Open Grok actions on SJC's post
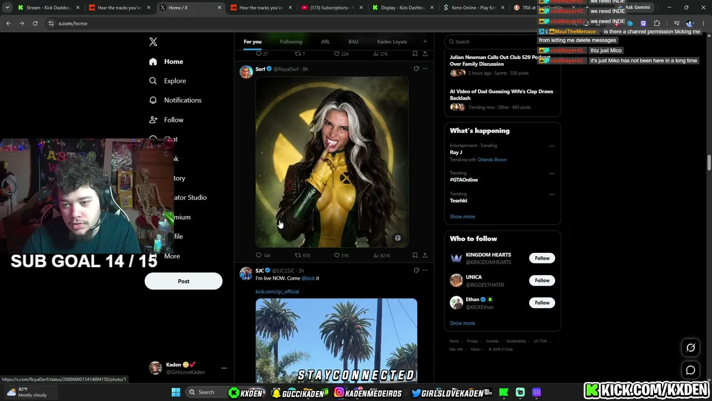712x401 pixels. point(416,270)
